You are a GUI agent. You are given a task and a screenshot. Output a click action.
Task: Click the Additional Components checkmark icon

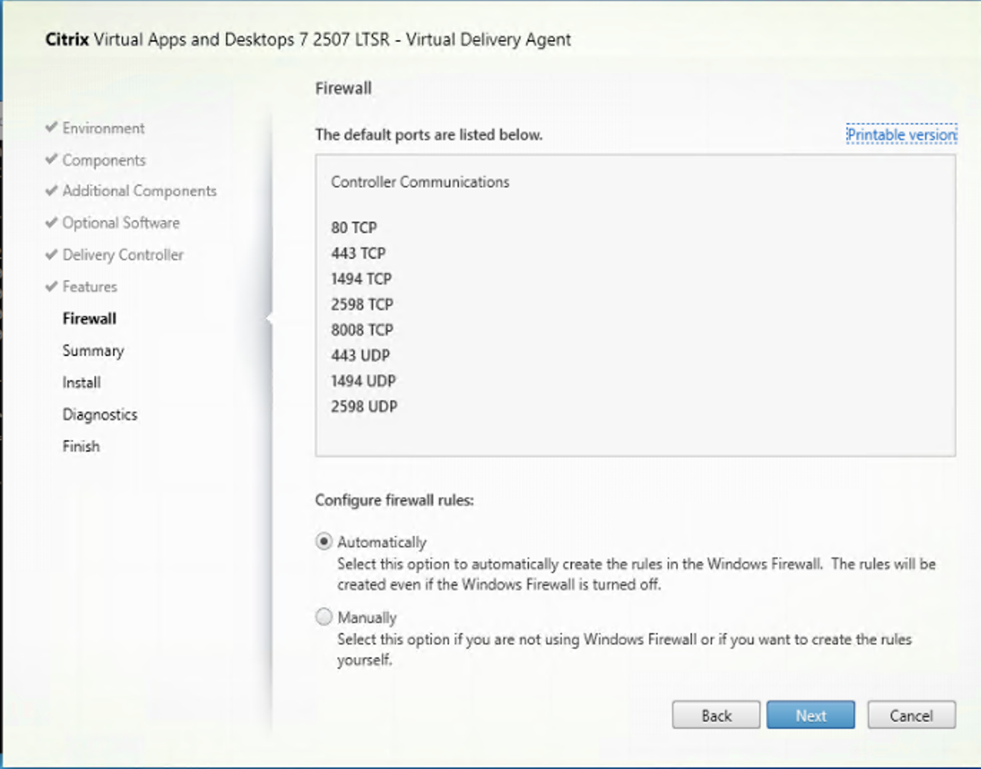[x=50, y=191]
